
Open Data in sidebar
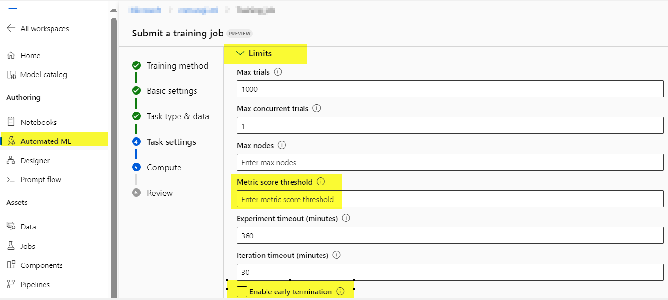(x=28, y=227)
